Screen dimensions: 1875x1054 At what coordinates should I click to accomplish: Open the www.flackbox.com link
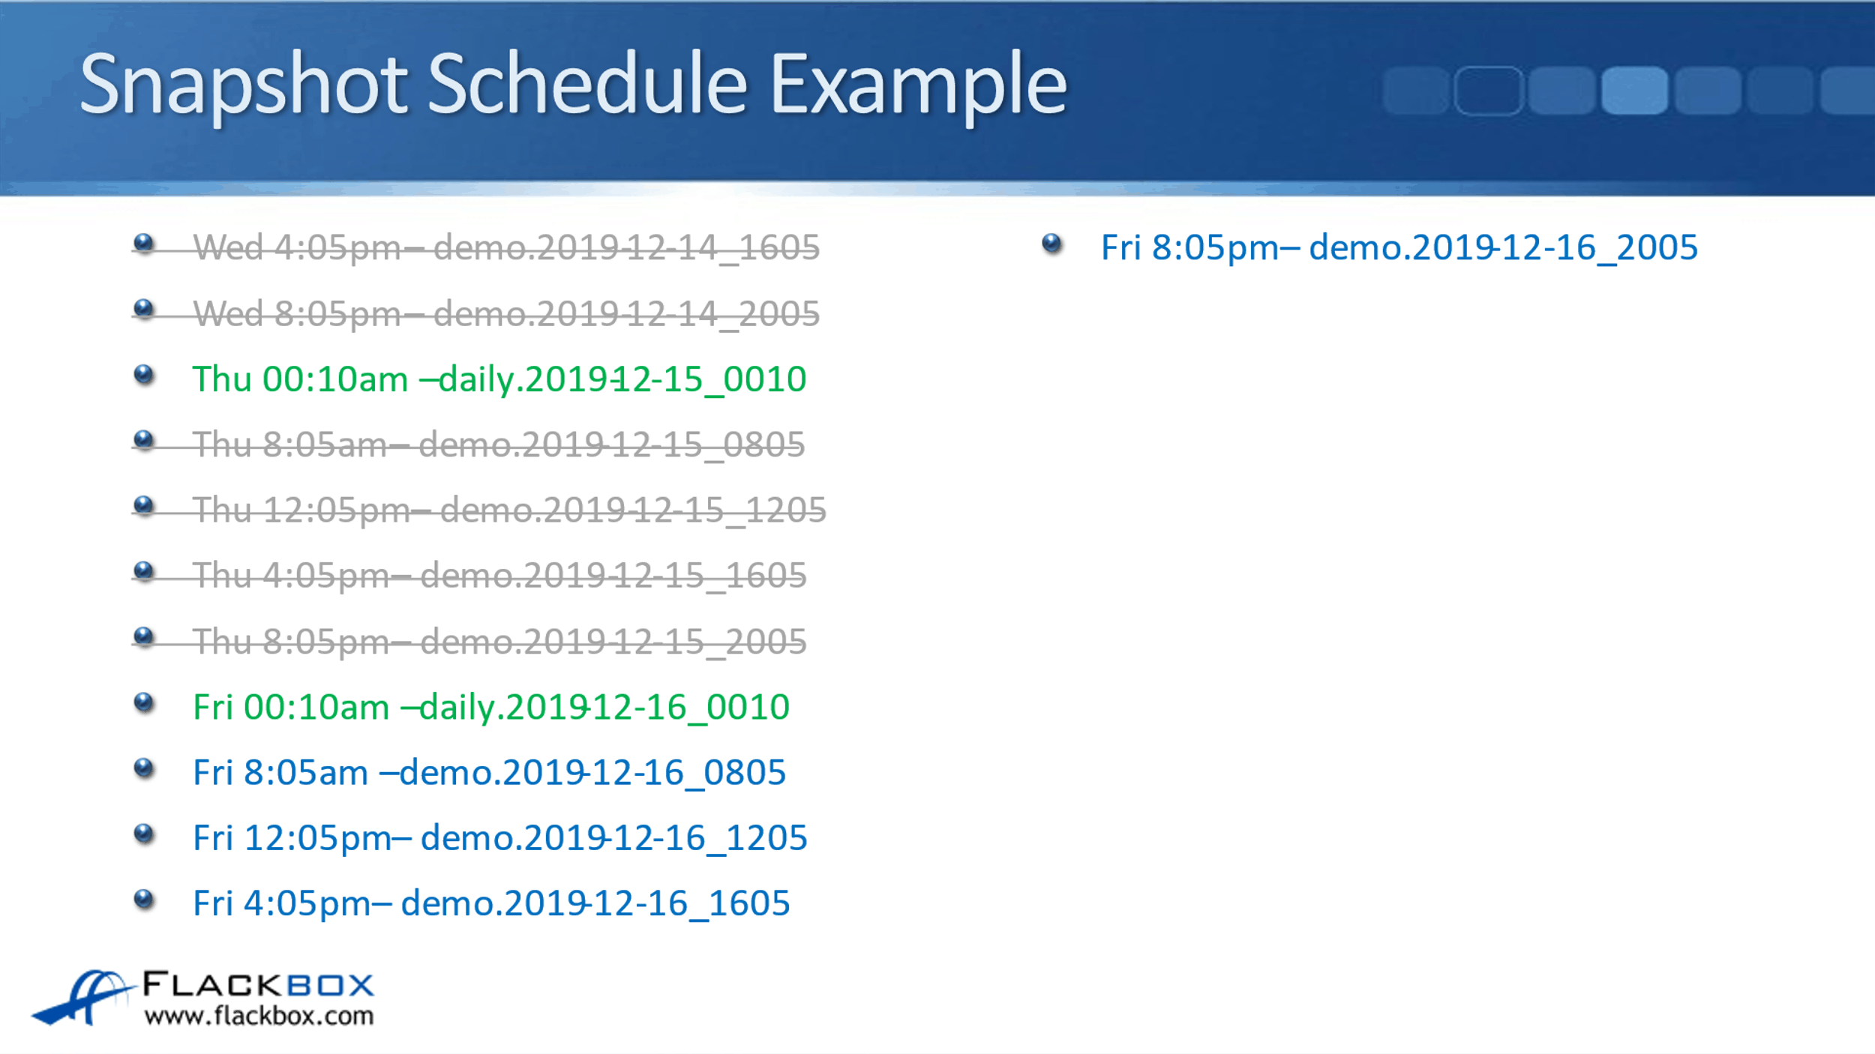click(259, 1016)
